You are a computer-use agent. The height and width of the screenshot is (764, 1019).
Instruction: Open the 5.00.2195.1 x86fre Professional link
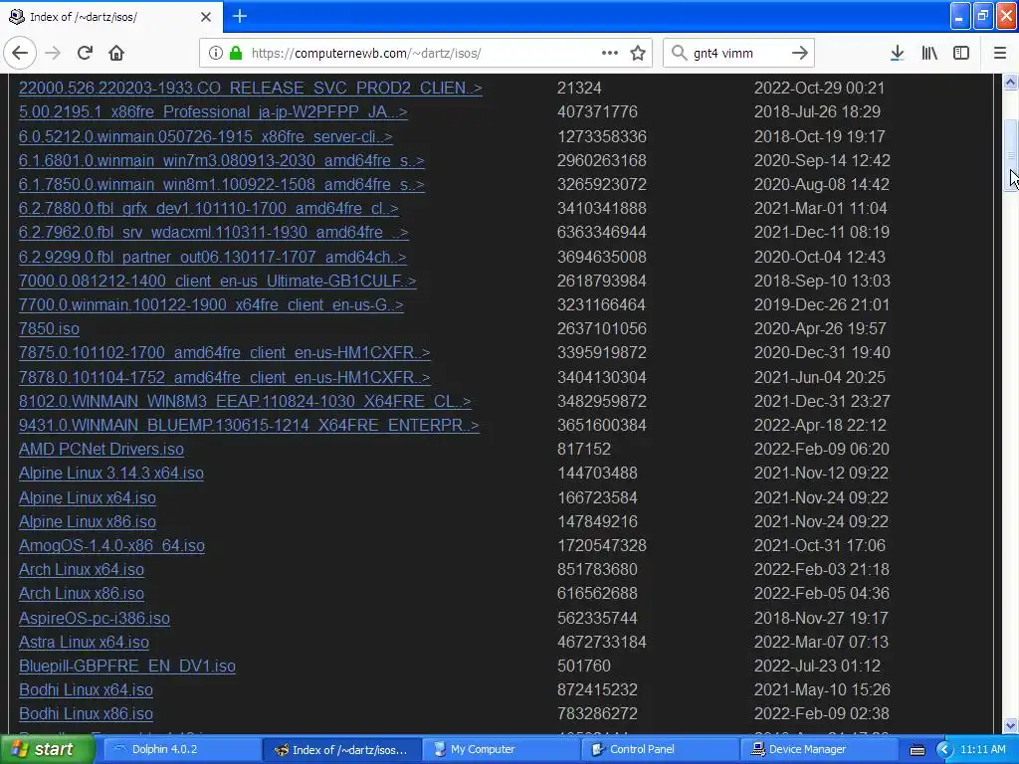(213, 111)
